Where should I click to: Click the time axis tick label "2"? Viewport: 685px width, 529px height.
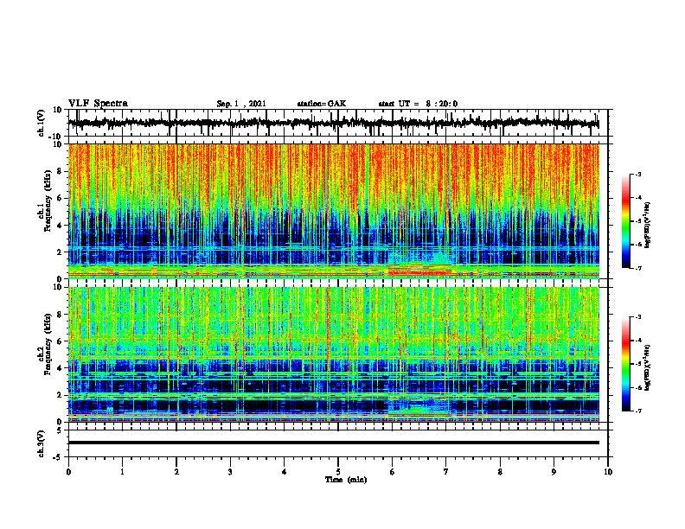tap(176, 472)
